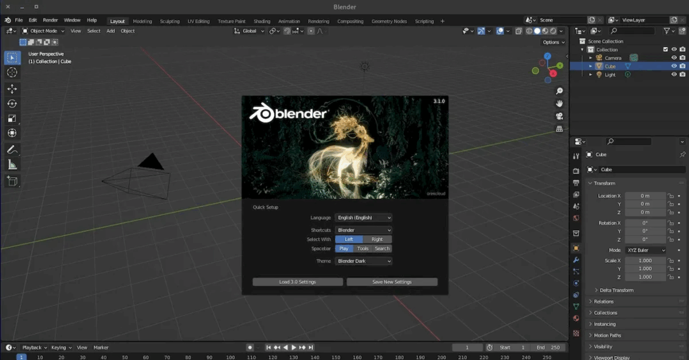Click the Blender logo menu icon
This screenshot has height=360, width=689.
pyautogui.click(x=7, y=20)
